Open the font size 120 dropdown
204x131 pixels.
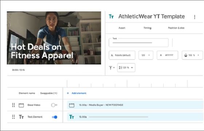[146, 55]
